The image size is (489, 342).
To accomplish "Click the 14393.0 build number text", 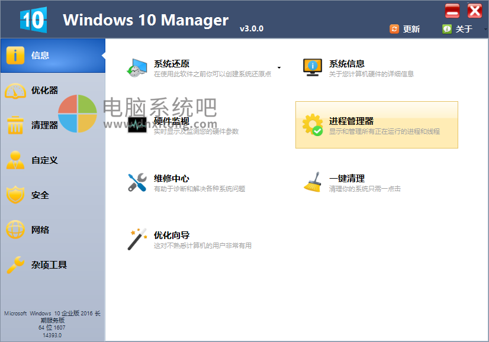I will point(52,335).
